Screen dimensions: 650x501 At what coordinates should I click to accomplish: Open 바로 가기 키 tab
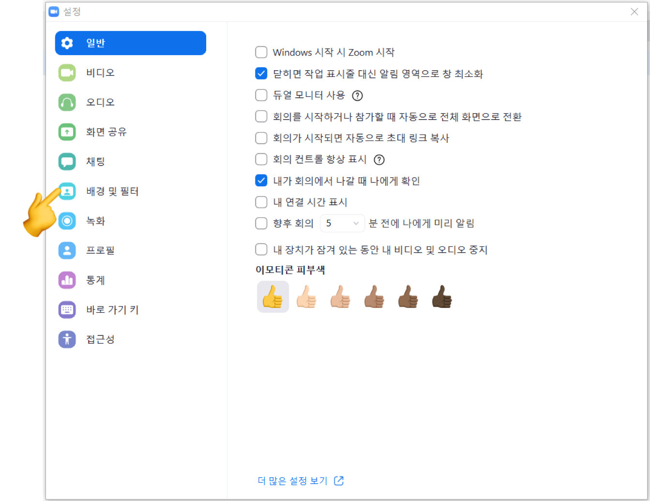131,310
